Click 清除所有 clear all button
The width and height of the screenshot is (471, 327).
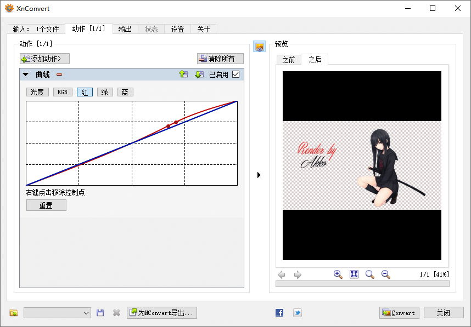(x=221, y=59)
